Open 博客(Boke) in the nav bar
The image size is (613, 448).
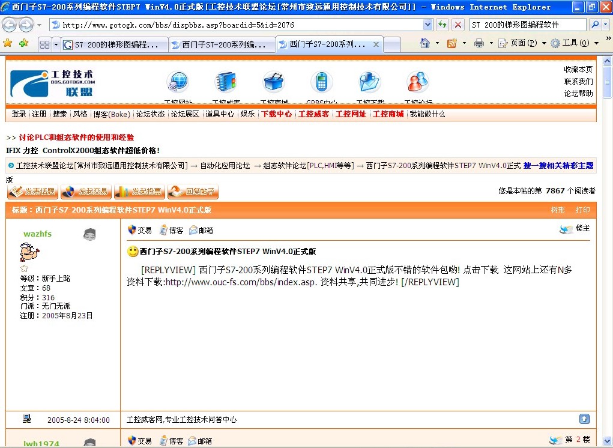112,114
